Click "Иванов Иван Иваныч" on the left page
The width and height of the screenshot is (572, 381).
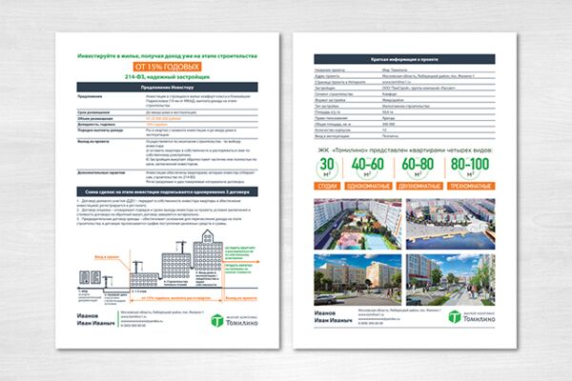coord(95,319)
